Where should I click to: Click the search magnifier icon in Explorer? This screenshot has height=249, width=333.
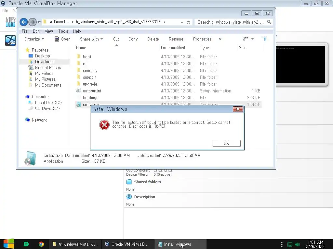pyautogui.click(x=269, y=22)
